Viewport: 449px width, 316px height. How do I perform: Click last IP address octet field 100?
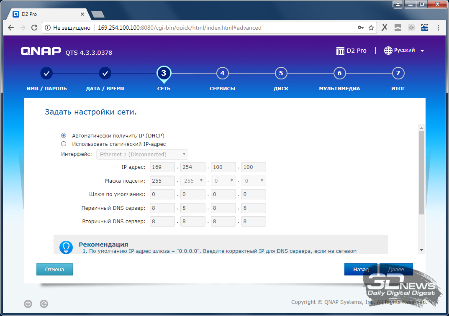click(254, 167)
